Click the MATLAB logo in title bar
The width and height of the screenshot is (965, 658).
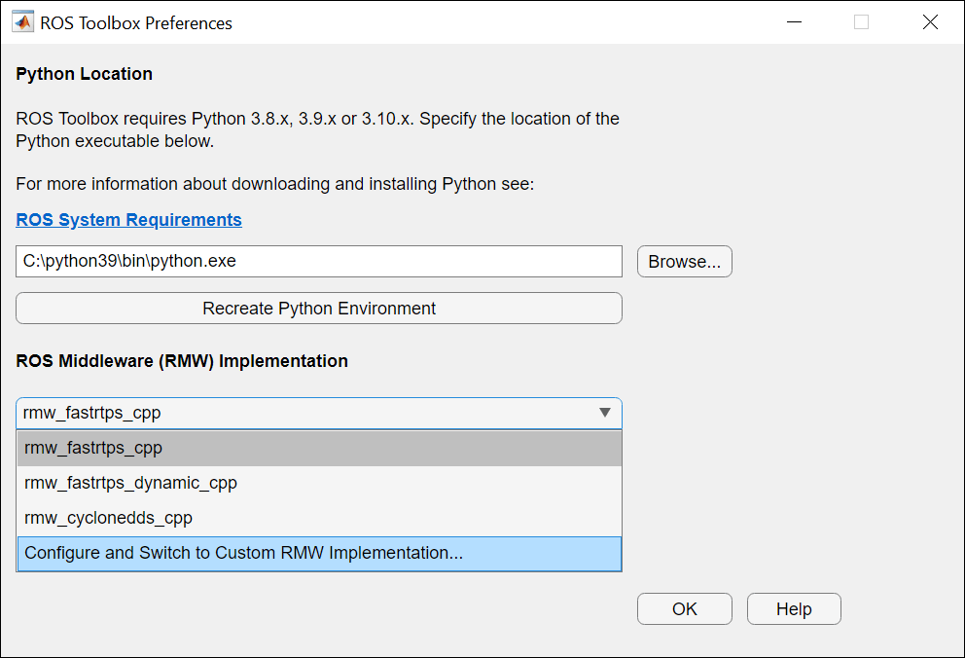click(22, 22)
